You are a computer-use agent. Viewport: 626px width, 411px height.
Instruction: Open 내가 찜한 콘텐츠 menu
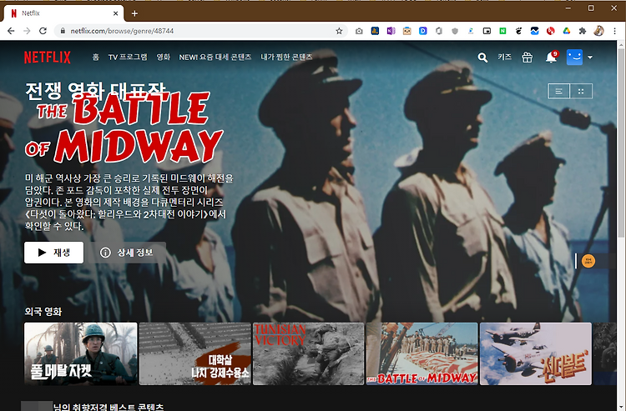[x=286, y=57]
